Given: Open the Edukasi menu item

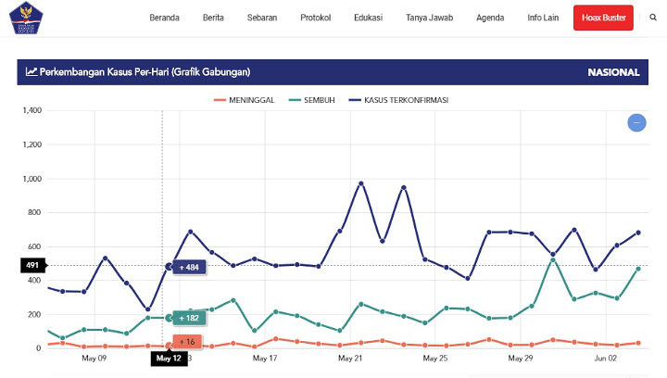Looking at the screenshot, I should 368,18.
